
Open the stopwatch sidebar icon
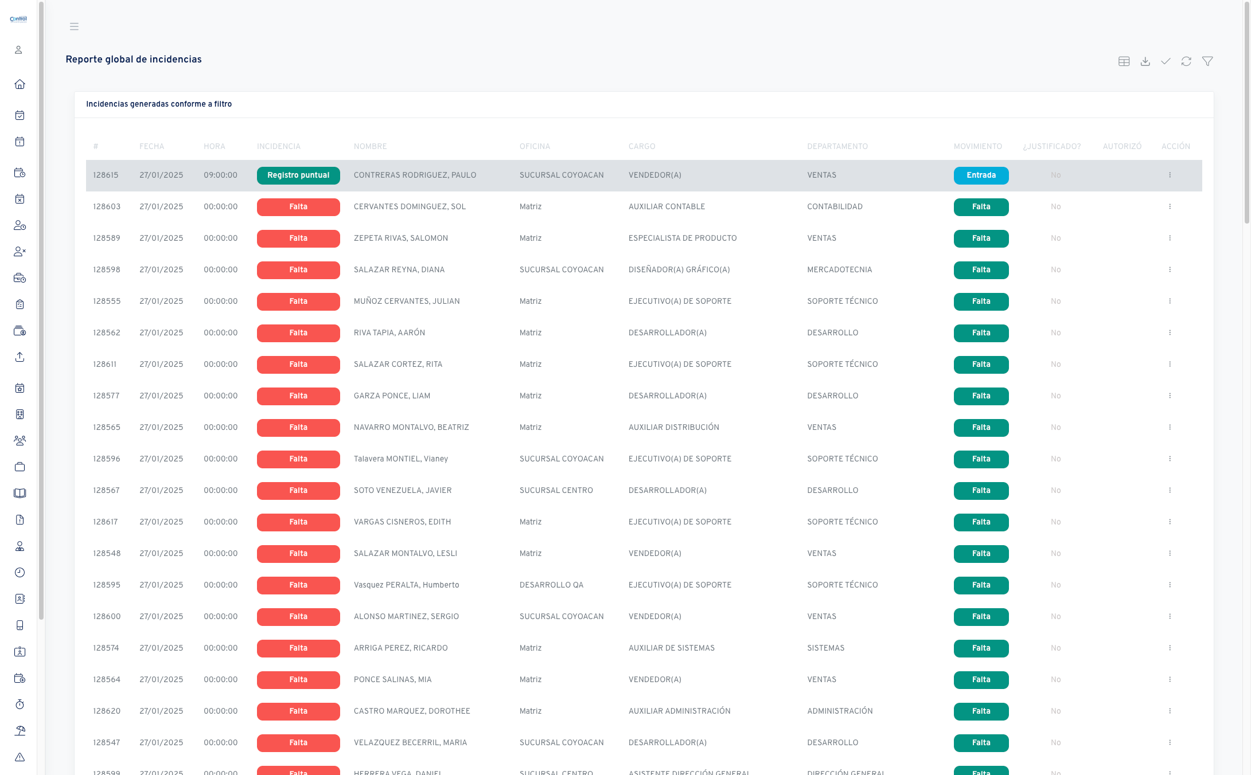(x=20, y=704)
